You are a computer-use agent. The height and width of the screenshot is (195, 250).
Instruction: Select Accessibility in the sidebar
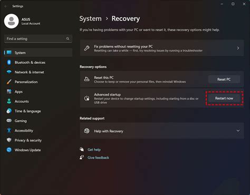pyautogui.click(x=38, y=130)
